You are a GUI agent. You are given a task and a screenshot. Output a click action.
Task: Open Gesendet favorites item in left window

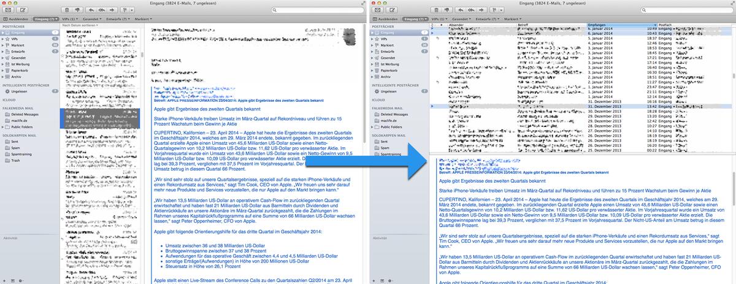[93, 20]
